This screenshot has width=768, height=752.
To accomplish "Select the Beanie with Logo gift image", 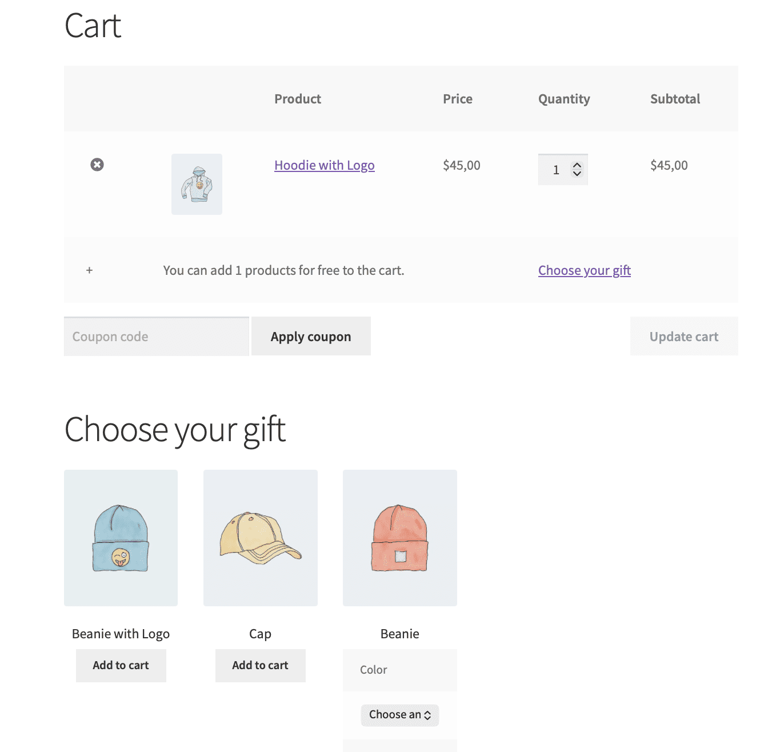I will point(121,538).
